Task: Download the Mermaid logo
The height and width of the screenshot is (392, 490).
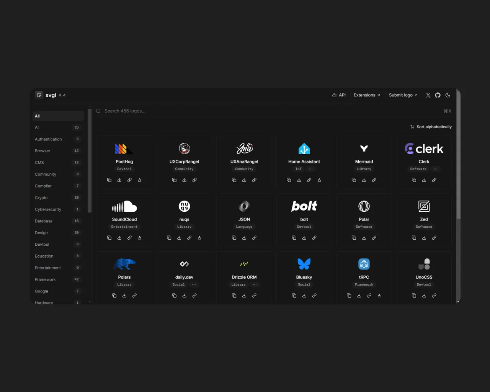Action: point(364,180)
